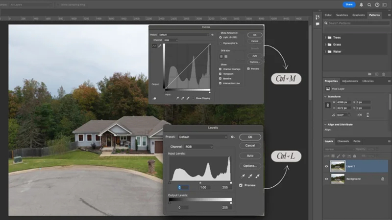
Task: Create a new pattern group folder icon
Action: point(369,74)
